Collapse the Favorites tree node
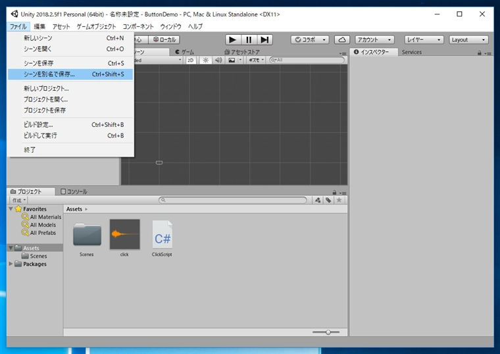500x354 pixels. (11, 209)
